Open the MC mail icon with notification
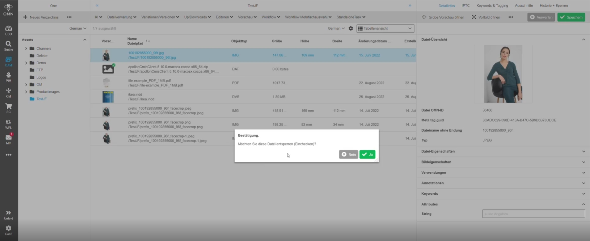590x241 pixels. (x=9, y=139)
